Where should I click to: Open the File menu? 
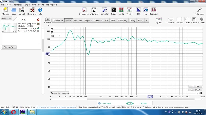[2, 5]
